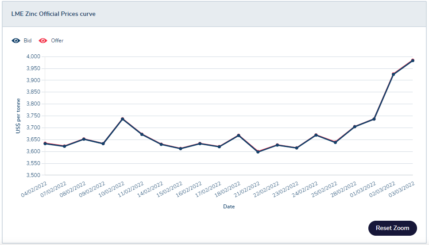Image resolution: width=429 pixels, height=245 pixels.
Task: Click the data point for 08/02/2022
Action: pyautogui.click(x=84, y=139)
